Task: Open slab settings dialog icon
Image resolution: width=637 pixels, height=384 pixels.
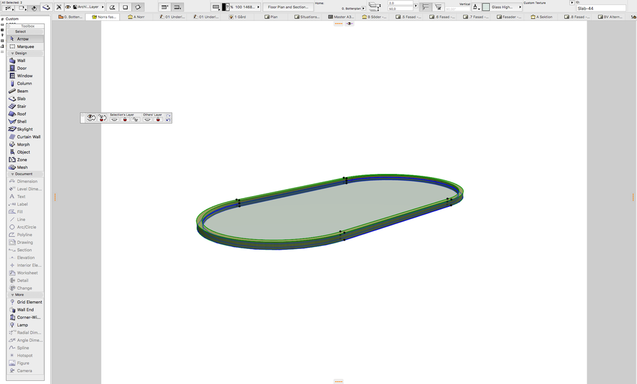Action: click(47, 7)
